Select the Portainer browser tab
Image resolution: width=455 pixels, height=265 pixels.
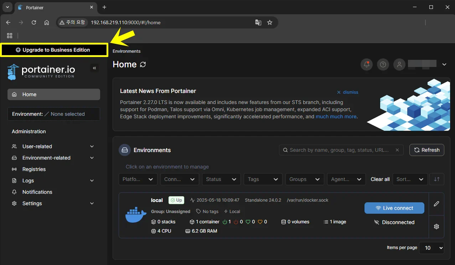coord(55,7)
